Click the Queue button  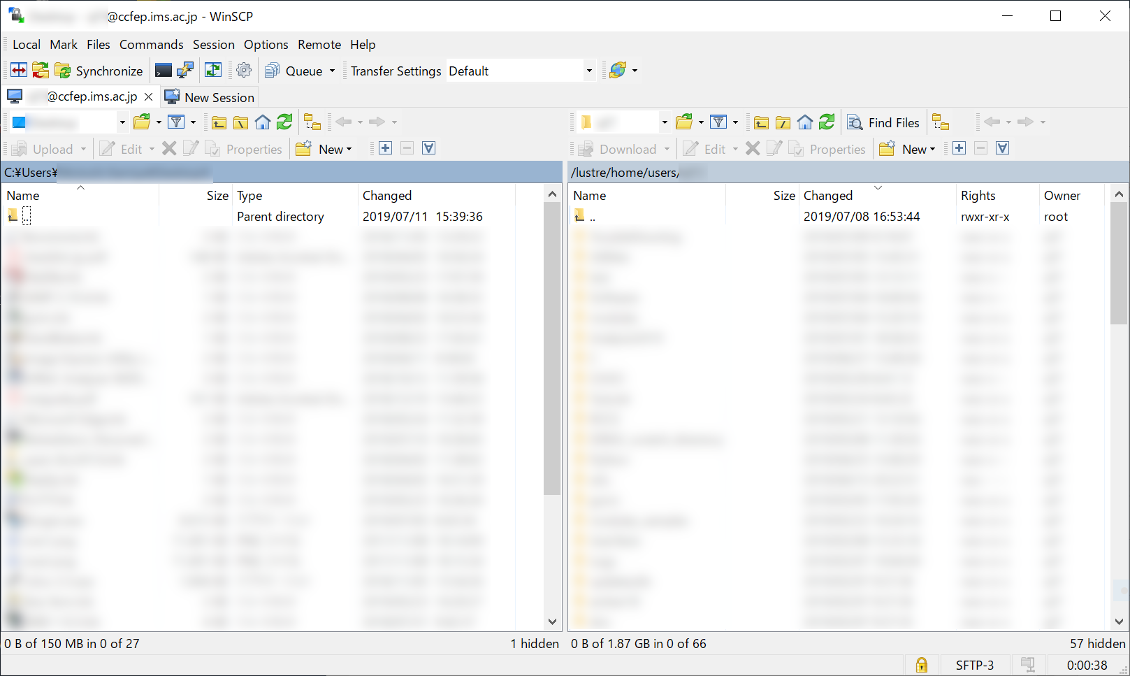coord(294,71)
